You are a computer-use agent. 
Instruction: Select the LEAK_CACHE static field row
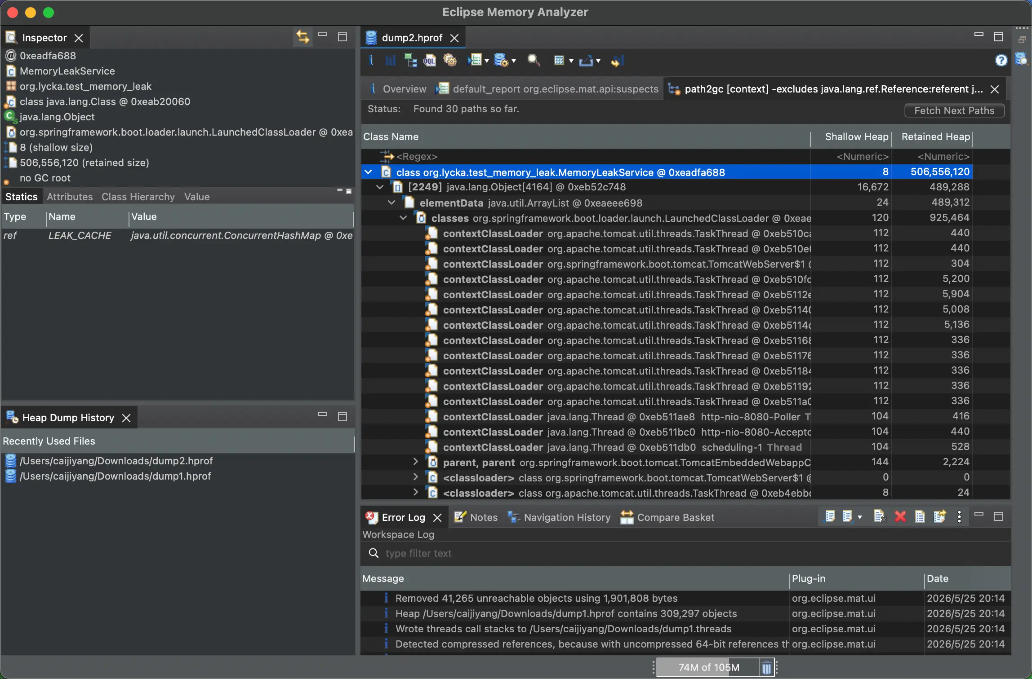click(x=178, y=235)
